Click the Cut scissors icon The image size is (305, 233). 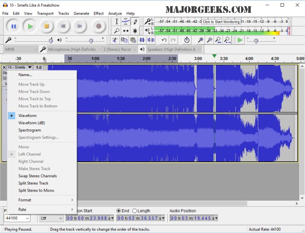click(x=115, y=40)
